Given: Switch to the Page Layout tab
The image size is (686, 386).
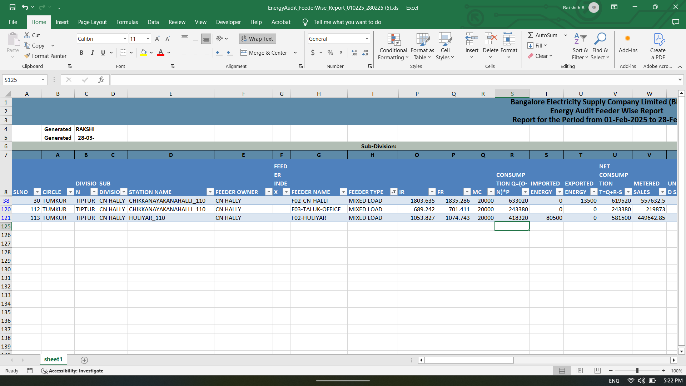Looking at the screenshot, I should tap(92, 22).
